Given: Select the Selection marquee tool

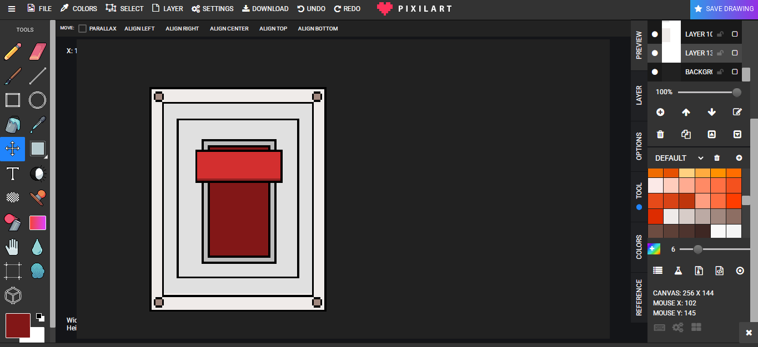Looking at the screenshot, I should click(x=37, y=149).
